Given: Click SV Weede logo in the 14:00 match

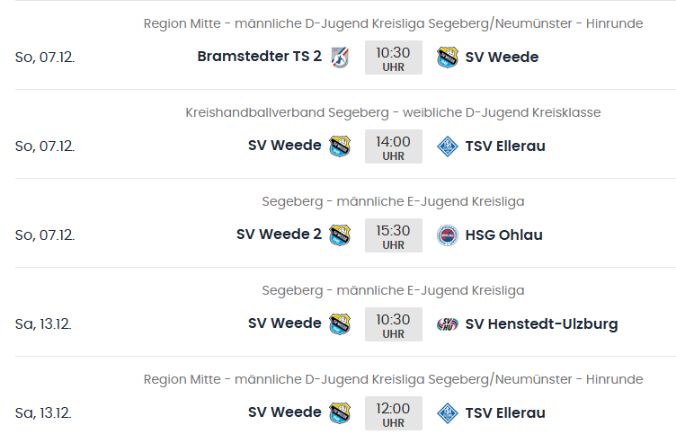Looking at the screenshot, I should [x=339, y=146].
